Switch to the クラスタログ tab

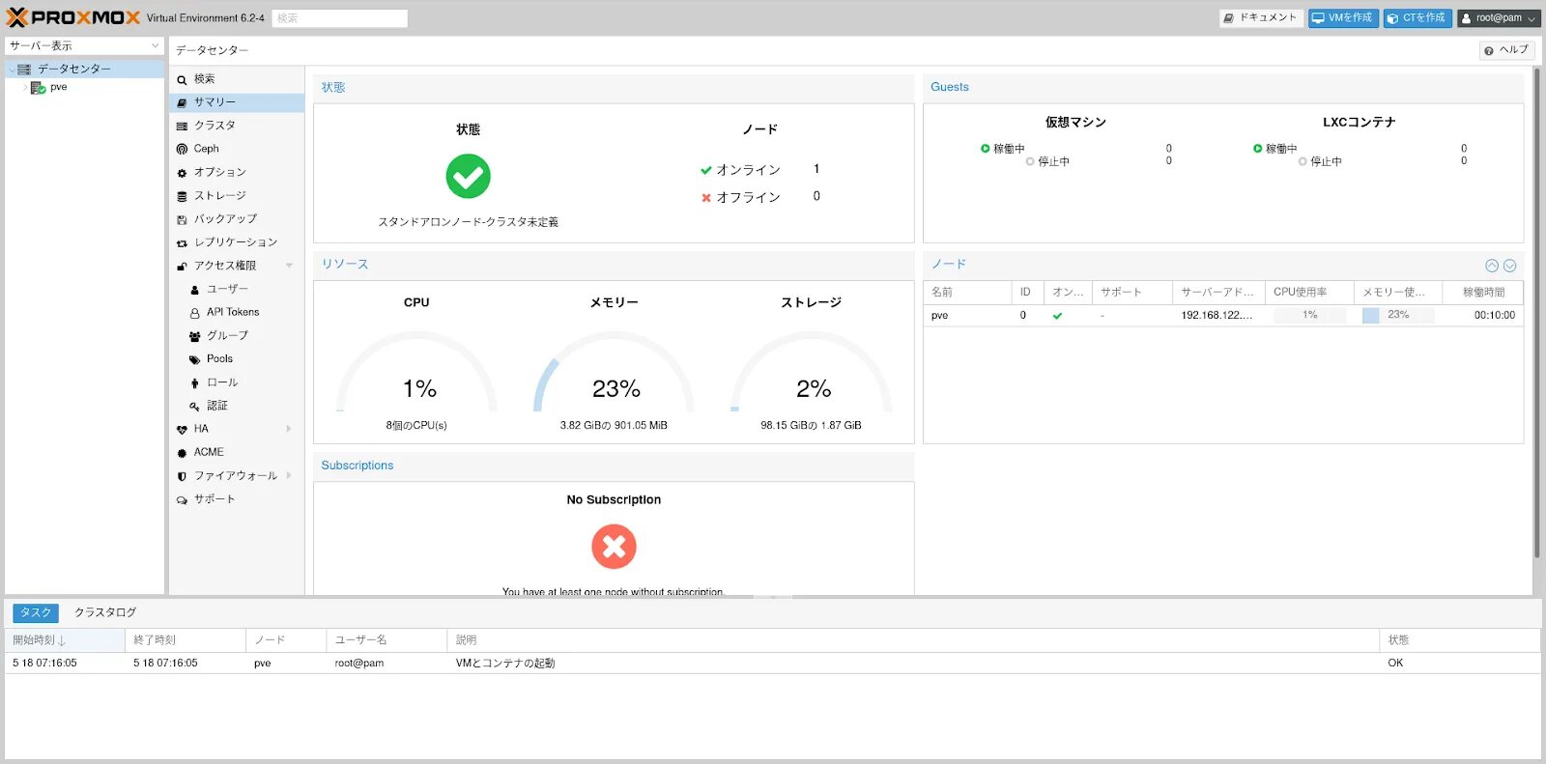[105, 612]
